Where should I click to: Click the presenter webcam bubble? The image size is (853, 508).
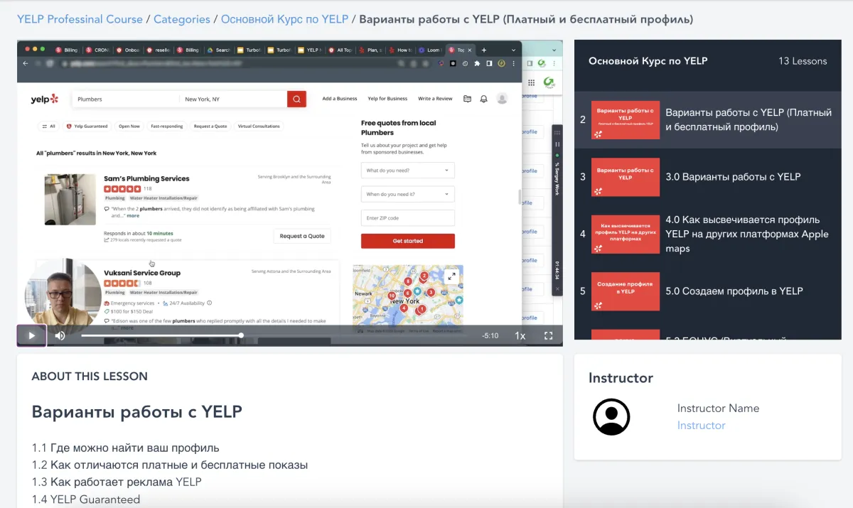click(x=63, y=296)
